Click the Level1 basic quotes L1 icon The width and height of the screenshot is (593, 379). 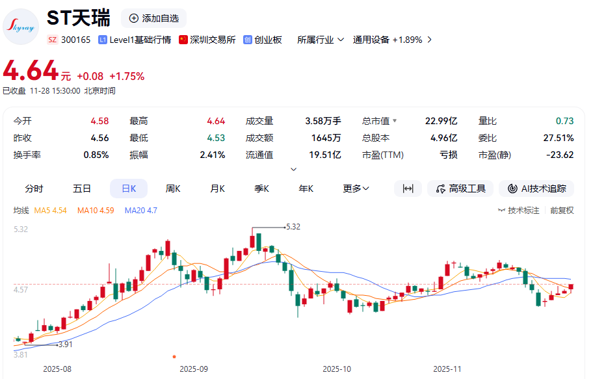(103, 40)
